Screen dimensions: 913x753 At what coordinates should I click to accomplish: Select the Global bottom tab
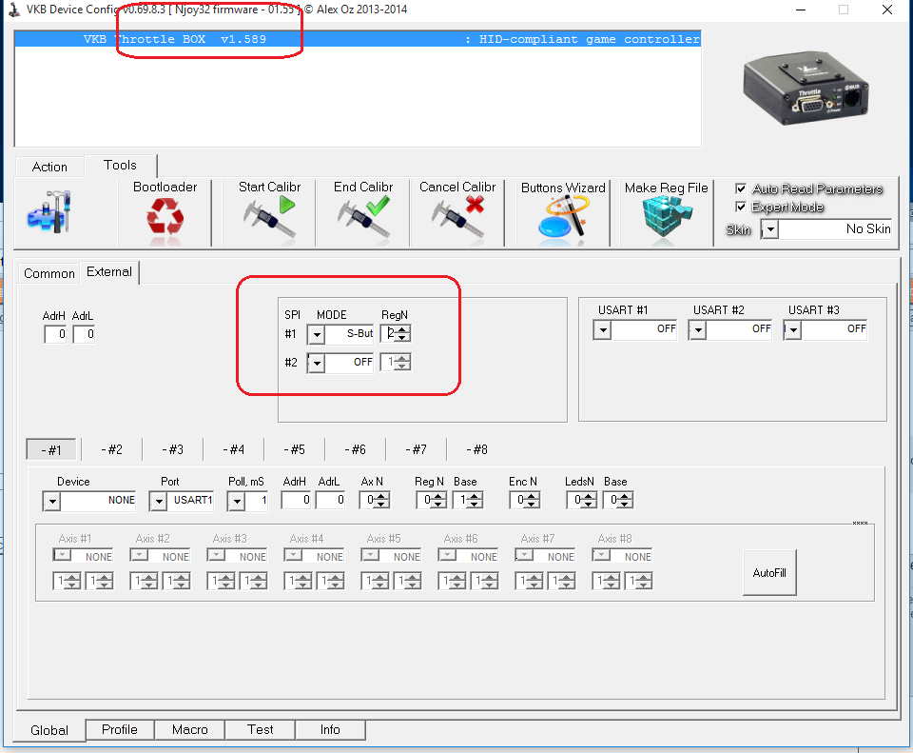click(x=49, y=730)
